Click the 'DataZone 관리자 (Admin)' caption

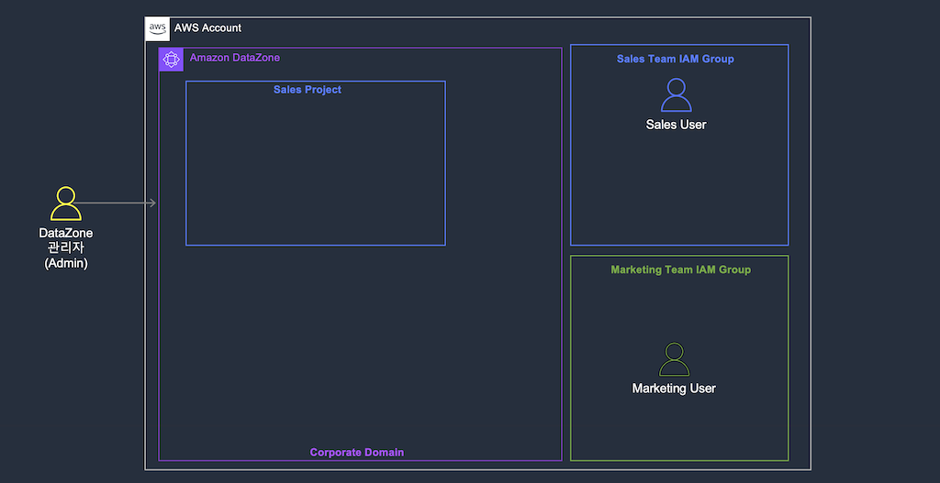coord(66,248)
